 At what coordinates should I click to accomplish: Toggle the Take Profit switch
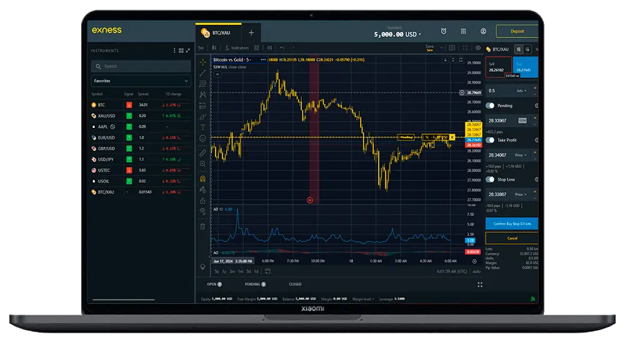coord(491,140)
